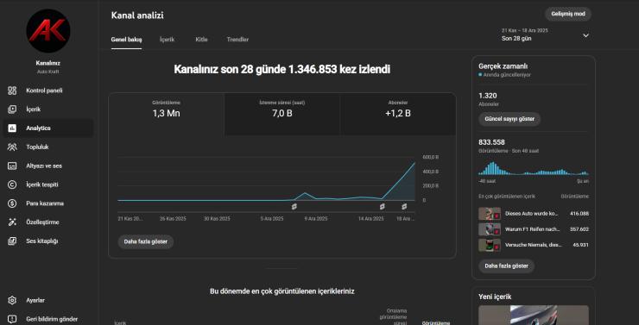Select the Aboneler +1,2 B metric card

click(398, 115)
